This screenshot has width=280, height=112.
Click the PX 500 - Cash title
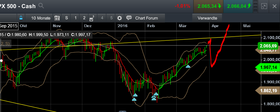[x=18, y=6]
